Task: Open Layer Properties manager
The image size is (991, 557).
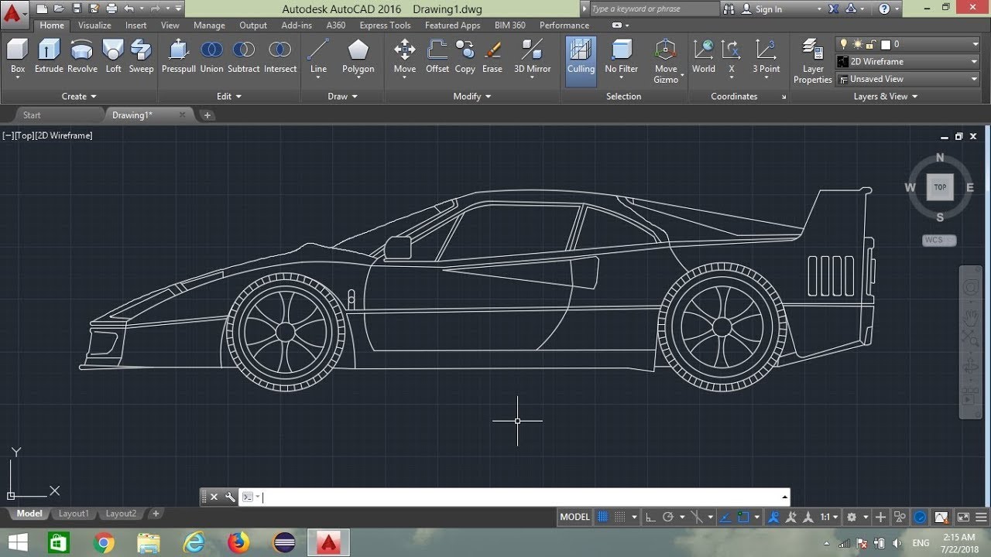Action: 812,60
